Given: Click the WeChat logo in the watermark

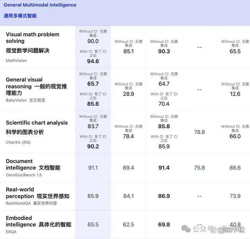Looking at the screenshot, I should (186, 229).
